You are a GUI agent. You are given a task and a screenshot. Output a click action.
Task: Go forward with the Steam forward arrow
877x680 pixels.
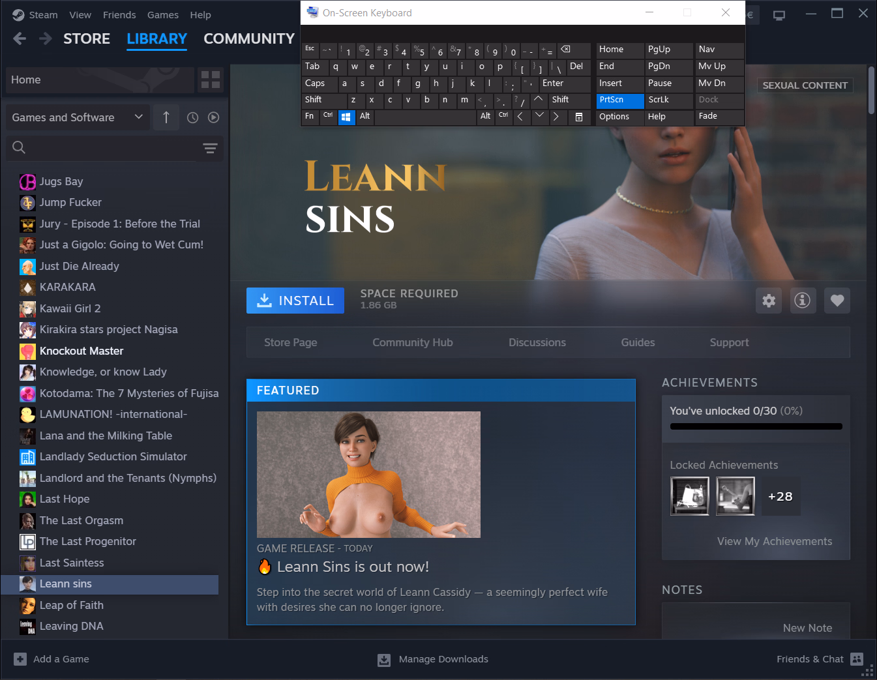click(45, 39)
